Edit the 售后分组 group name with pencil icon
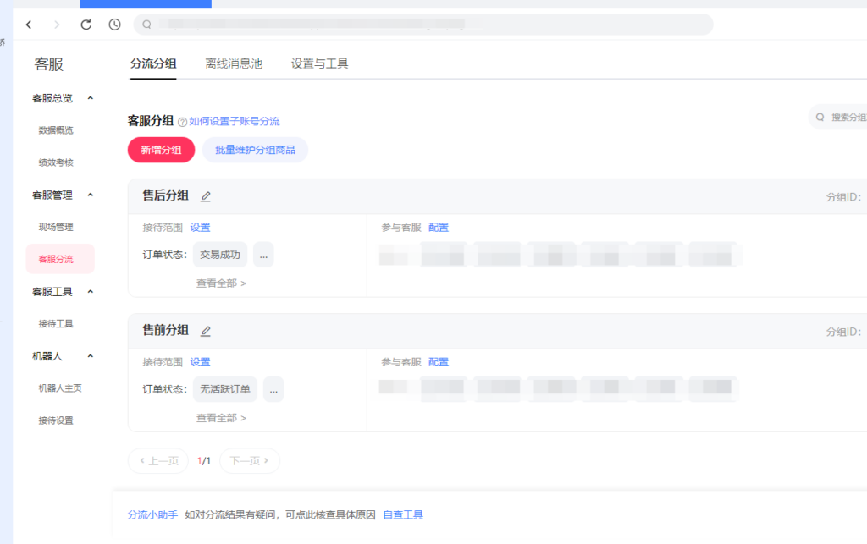The width and height of the screenshot is (867, 544). [x=205, y=195]
